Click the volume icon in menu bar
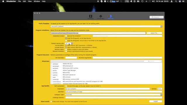 (153, 1)
